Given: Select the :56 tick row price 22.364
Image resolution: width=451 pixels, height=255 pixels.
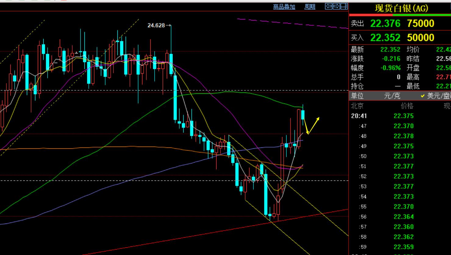Looking at the screenshot, I should [x=404, y=217].
